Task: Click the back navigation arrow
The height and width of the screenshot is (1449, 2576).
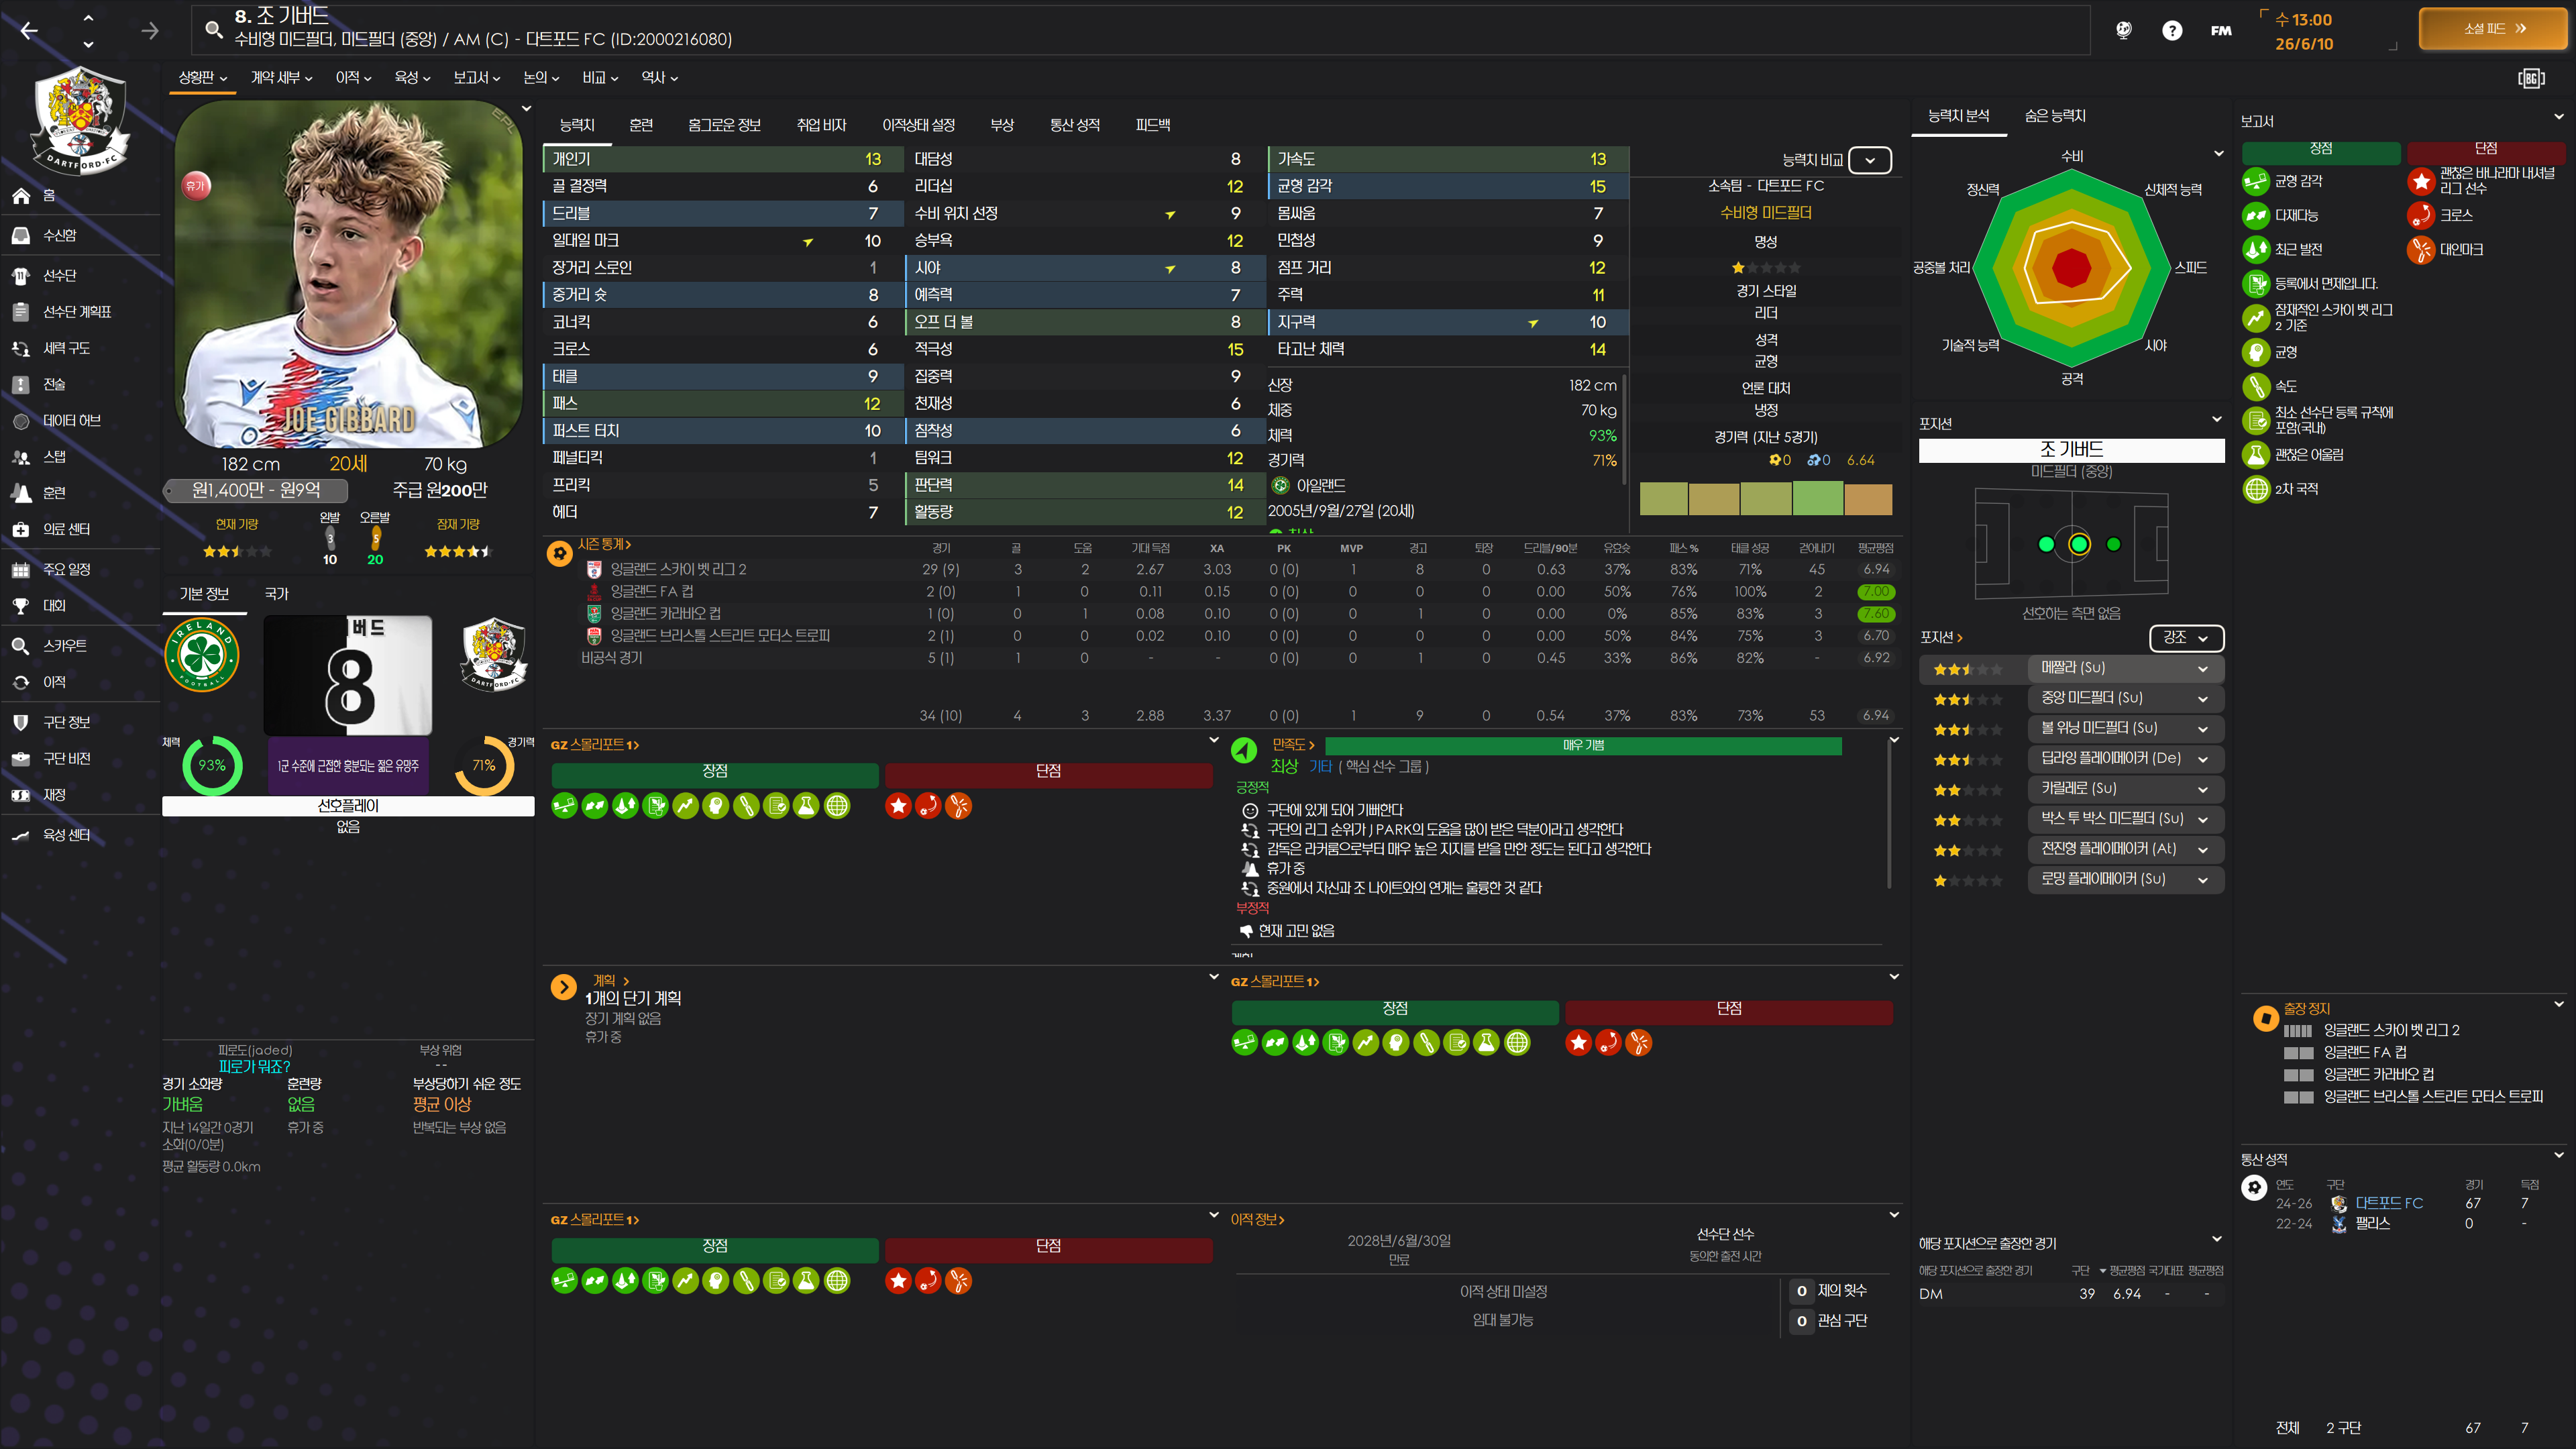Action: click(x=29, y=31)
